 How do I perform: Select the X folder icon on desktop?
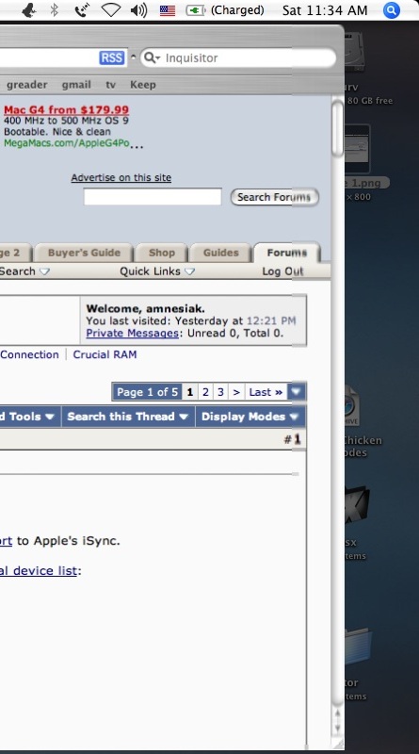[357, 507]
